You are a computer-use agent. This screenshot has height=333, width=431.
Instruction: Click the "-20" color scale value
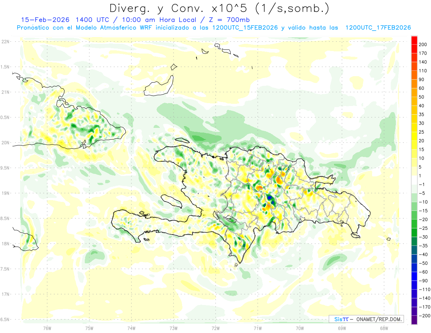[x=423, y=219]
